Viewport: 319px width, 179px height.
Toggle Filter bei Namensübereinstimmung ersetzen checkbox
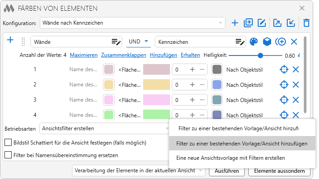(x=8, y=155)
